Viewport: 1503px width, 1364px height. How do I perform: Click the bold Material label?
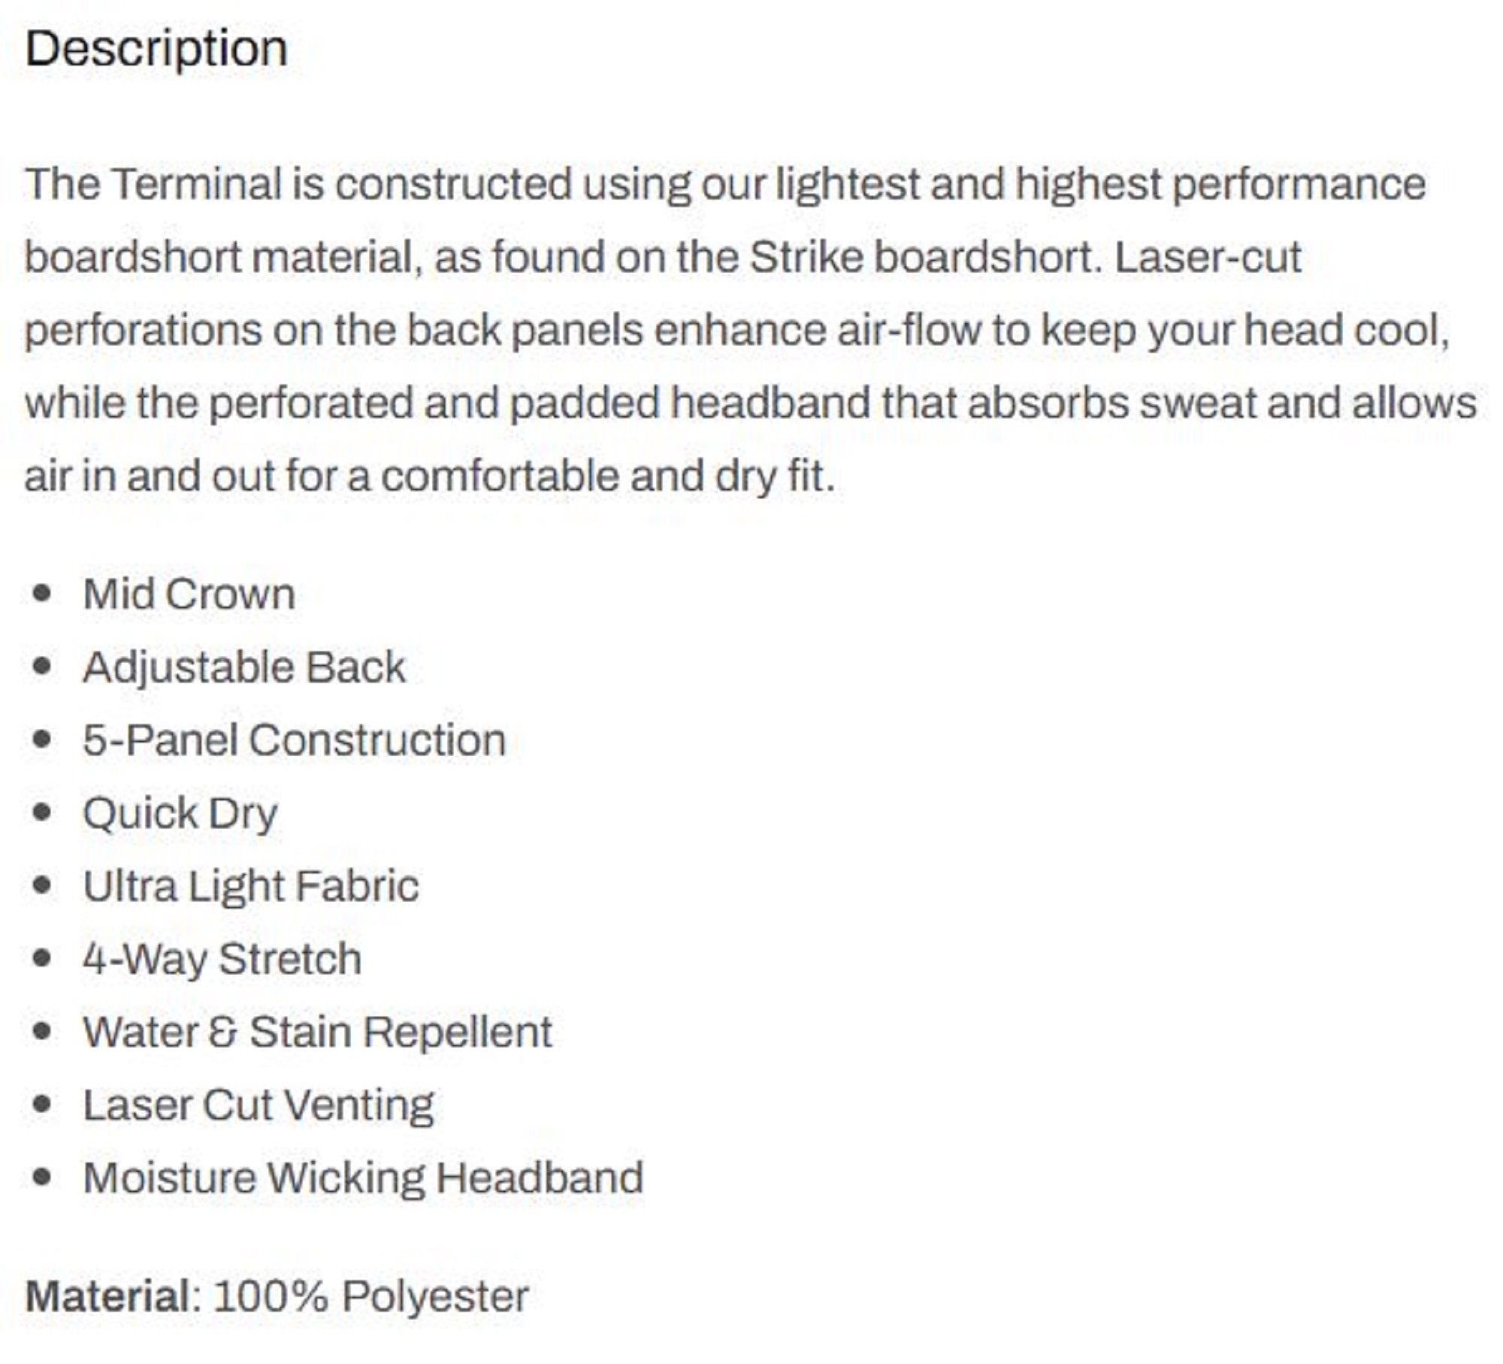click(x=107, y=1296)
